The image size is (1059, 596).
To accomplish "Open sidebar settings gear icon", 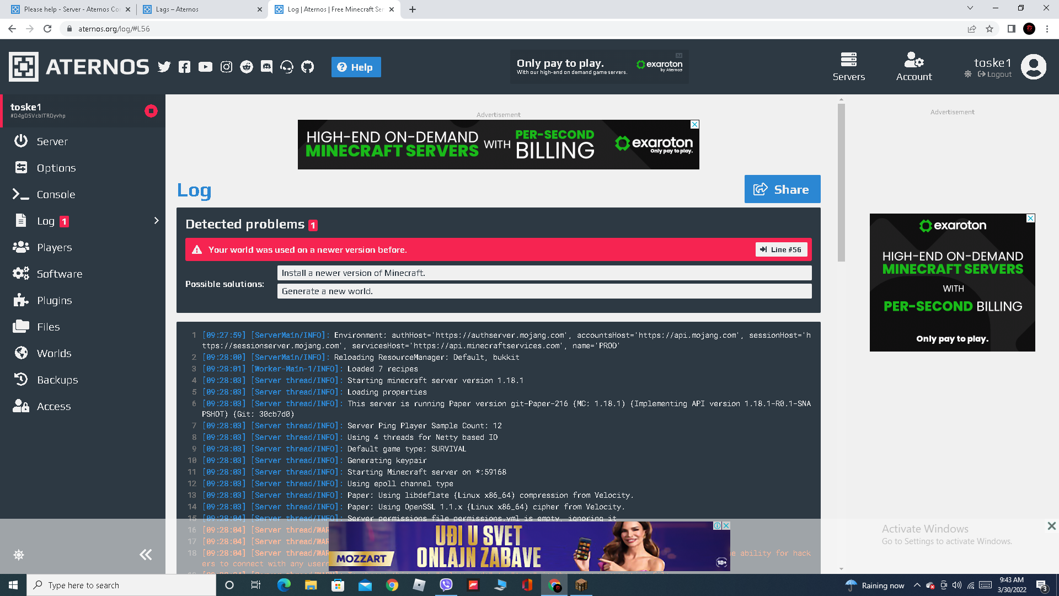I will 19,555.
